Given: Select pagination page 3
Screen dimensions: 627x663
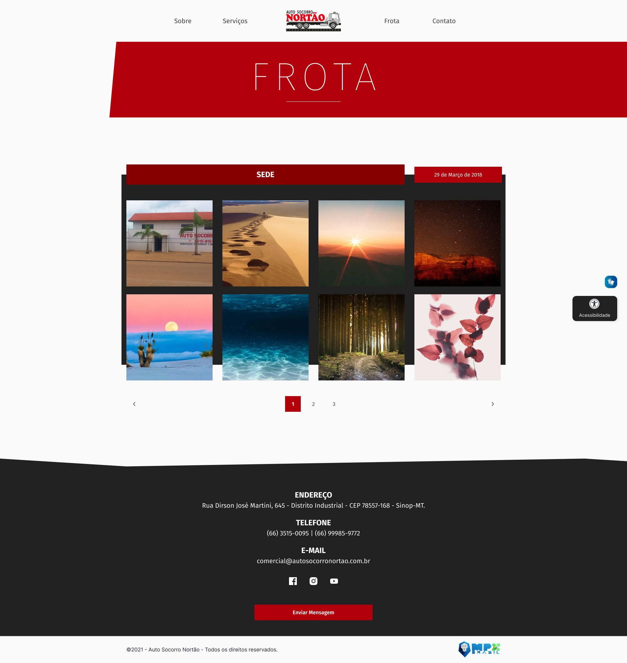Looking at the screenshot, I should pos(333,404).
